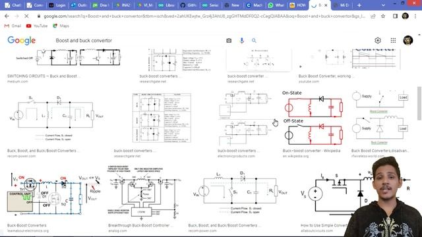Open the browser side panel
422x237 pixels.
point(395,16)
